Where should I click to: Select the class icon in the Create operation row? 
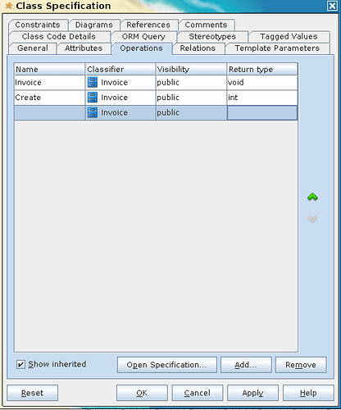point(93,98)
